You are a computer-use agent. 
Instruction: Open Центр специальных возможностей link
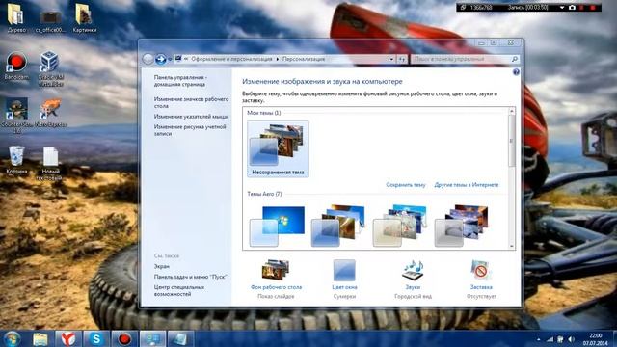[x=179, y=291]
